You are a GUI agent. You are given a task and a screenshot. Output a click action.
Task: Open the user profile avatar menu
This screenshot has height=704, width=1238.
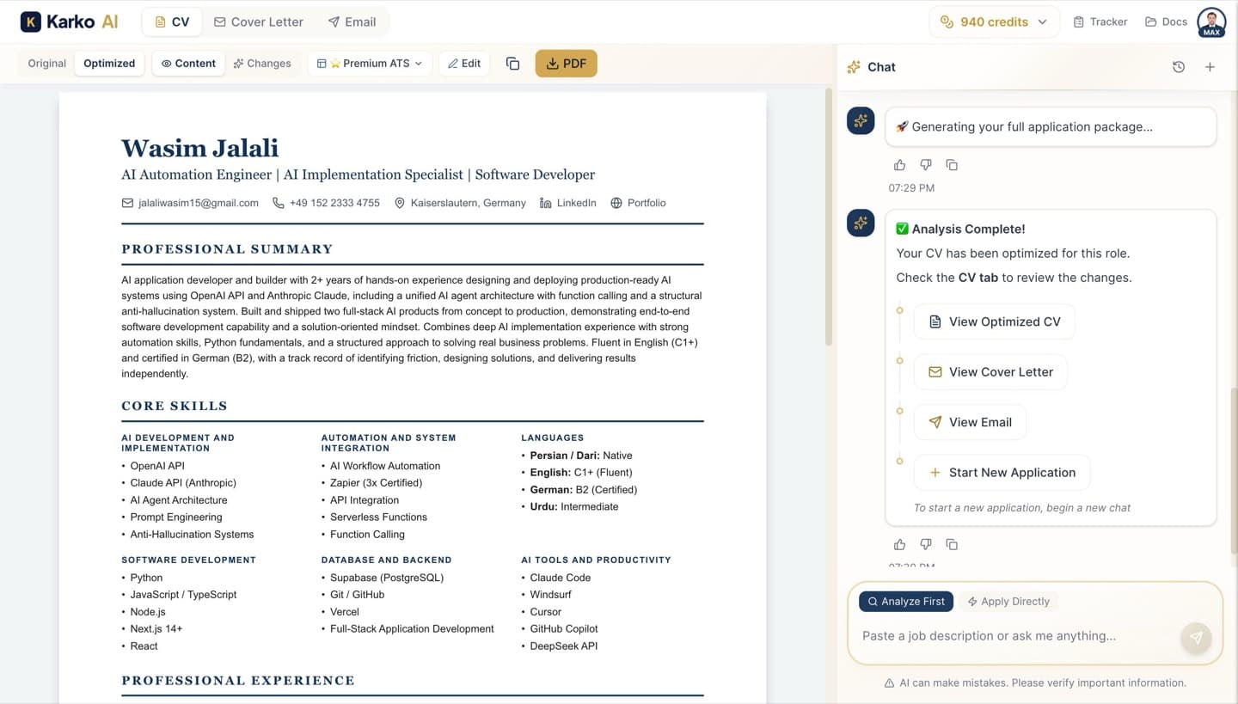click(x=1210, y=21)
